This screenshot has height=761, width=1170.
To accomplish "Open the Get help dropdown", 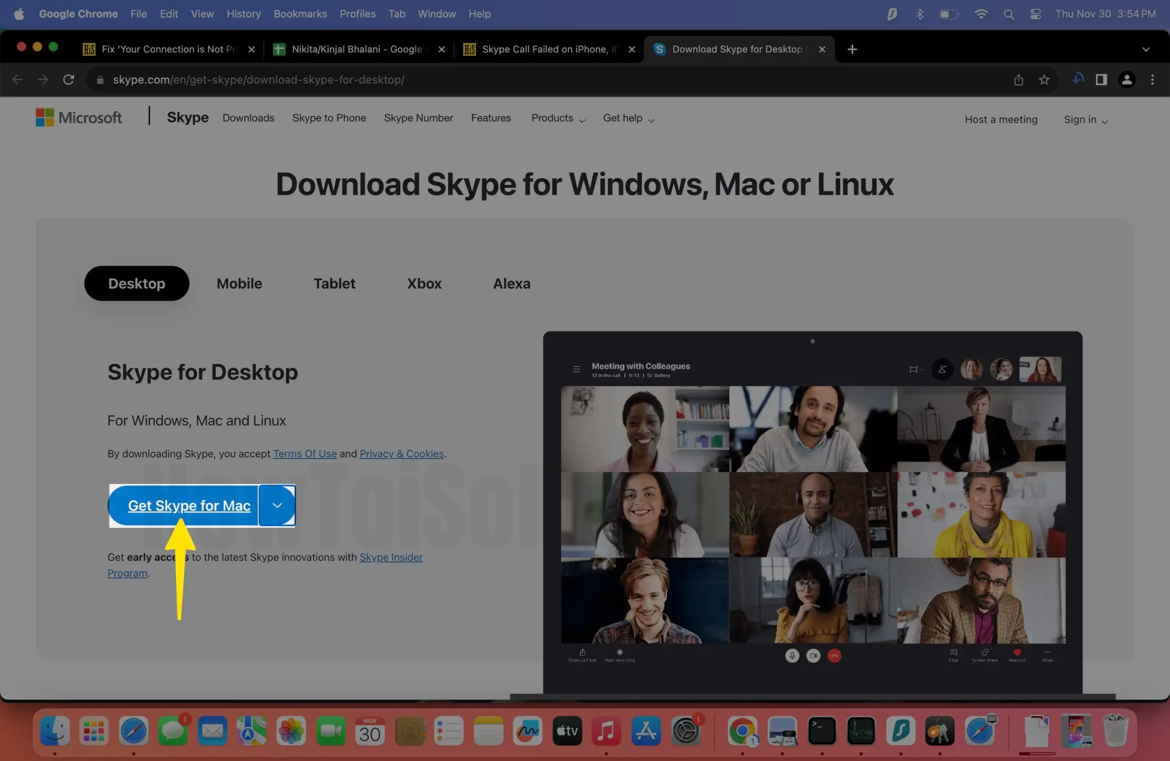I will (628, 118).
